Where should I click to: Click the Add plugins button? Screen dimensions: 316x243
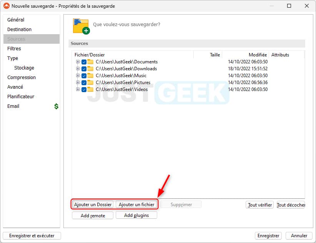136,215
